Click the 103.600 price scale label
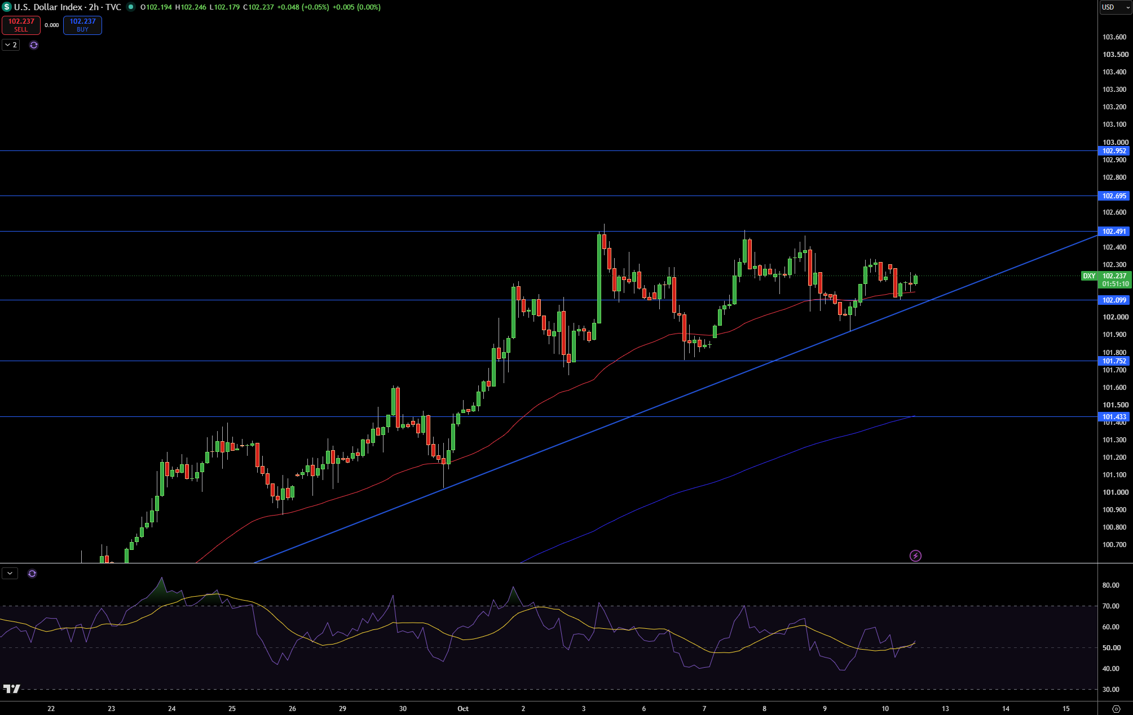This screenshot has height=715, width=1133. [x=1115, y=37]
